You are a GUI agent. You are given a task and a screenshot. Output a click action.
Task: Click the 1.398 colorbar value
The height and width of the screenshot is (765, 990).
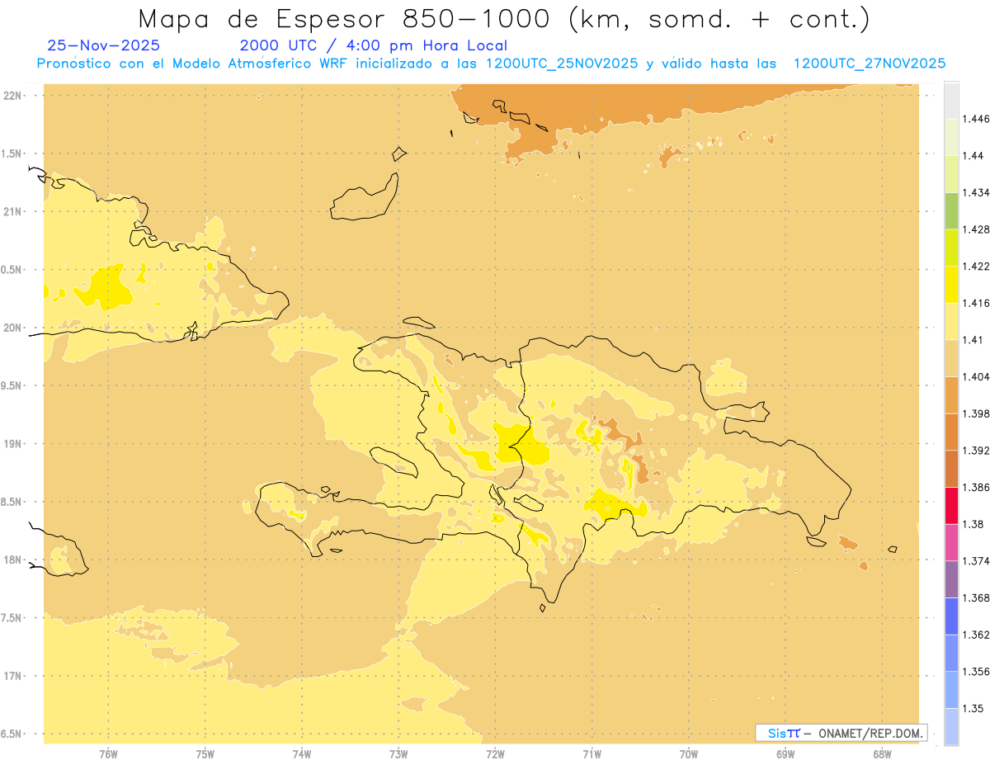[x=975, y=413]
